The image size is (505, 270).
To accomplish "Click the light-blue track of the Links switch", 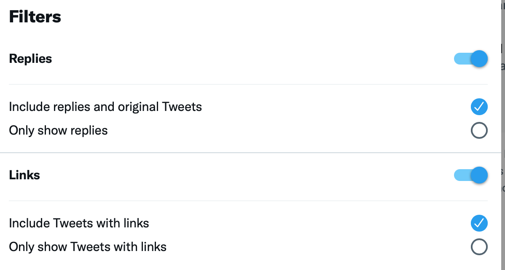I will [x=460, y=175].
